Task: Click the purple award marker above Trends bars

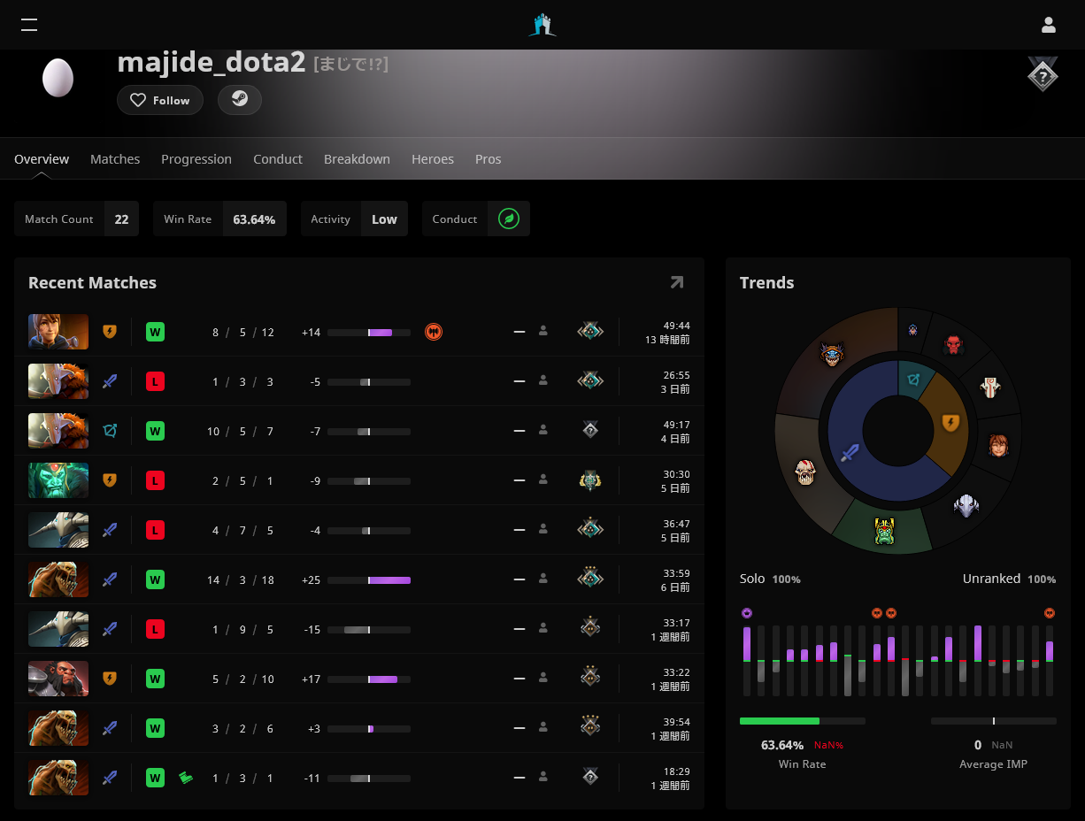Action: pyautogui.click(x=746, y=612)
